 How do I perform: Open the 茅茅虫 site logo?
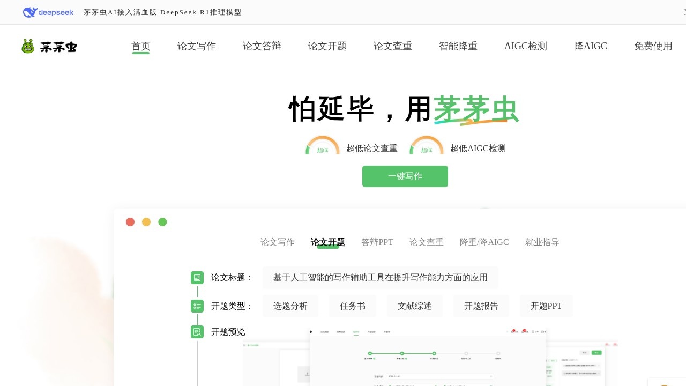(x=49, y=47)
